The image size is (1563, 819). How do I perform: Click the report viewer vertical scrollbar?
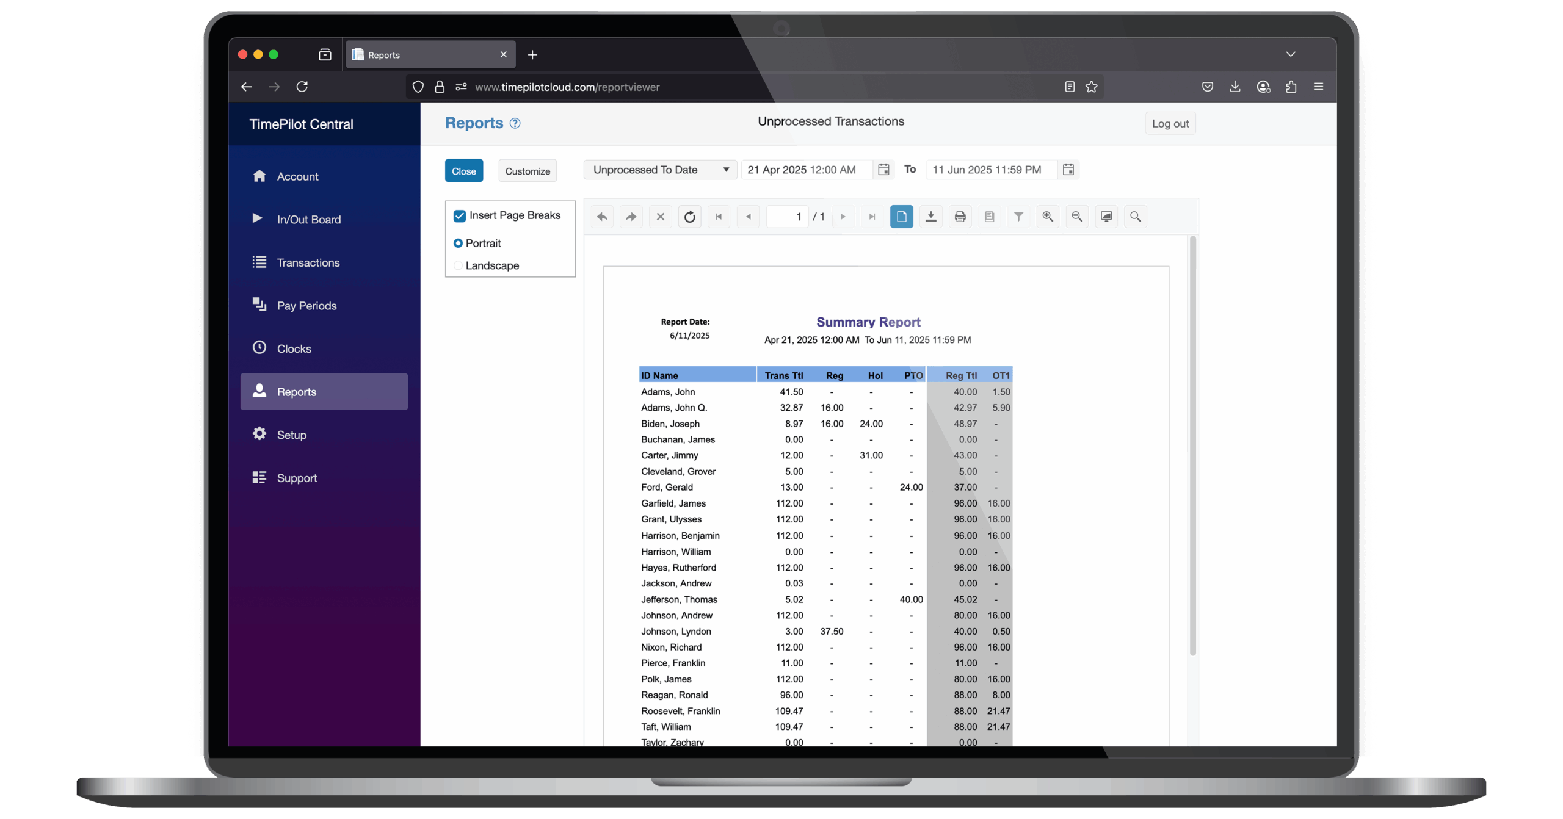[1192, 446]
